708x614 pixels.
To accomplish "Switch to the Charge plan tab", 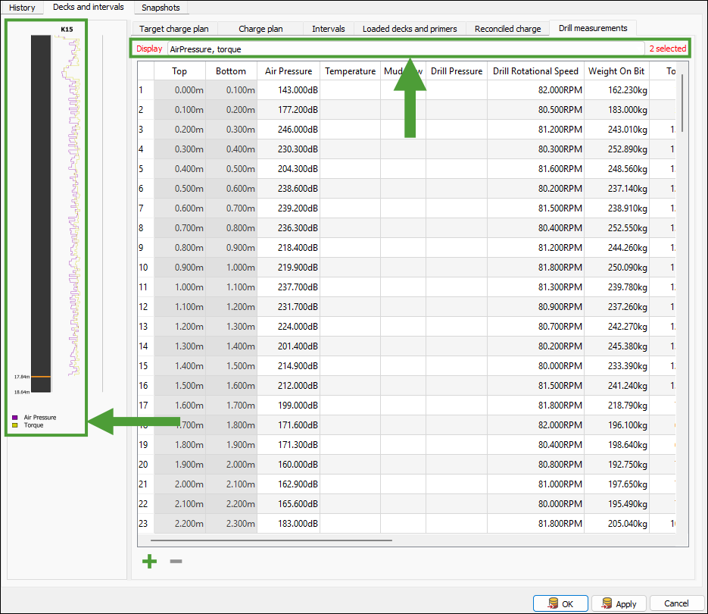I will [x=260, y=29].
